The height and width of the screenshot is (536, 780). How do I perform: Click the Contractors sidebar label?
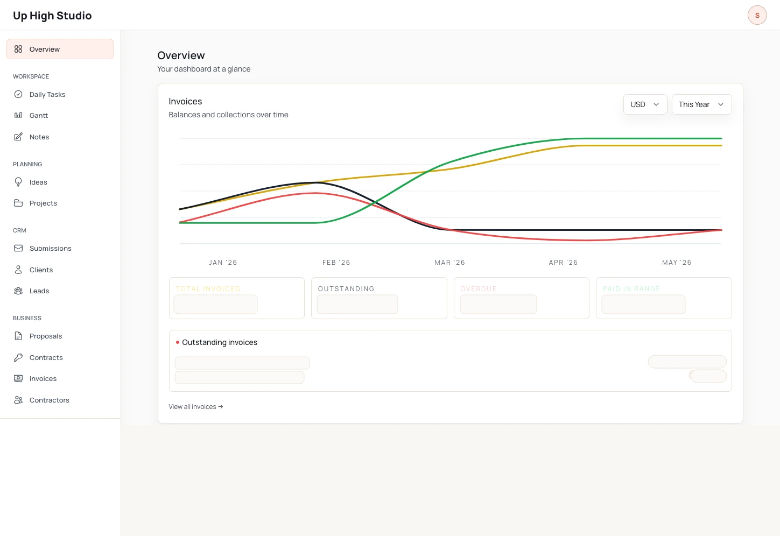click(x=50, y=400)
